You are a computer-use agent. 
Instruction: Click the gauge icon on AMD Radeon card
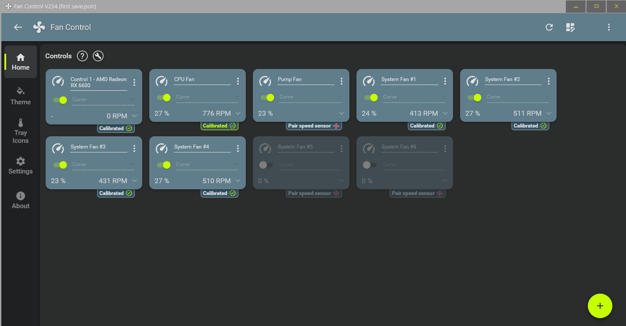click(58, 81)
